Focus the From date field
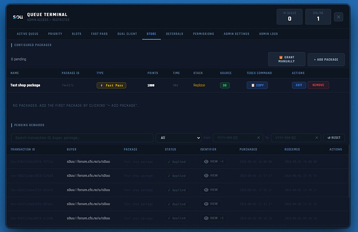The width and height of the screenshot is (358, 232). coord(238,138)
